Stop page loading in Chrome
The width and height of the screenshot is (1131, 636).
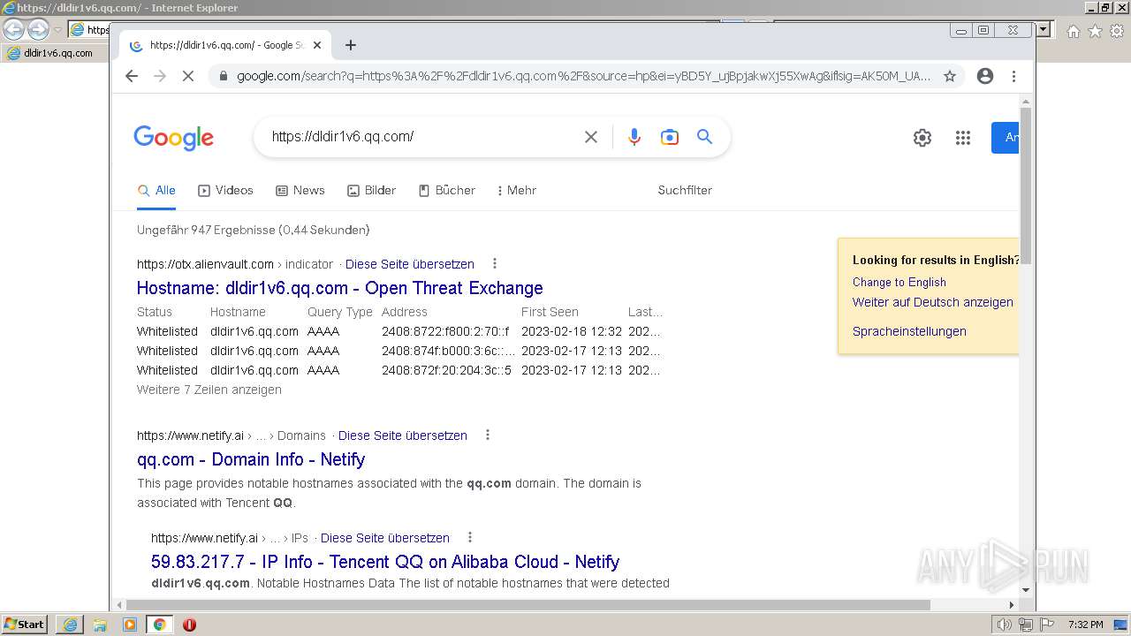187,76
